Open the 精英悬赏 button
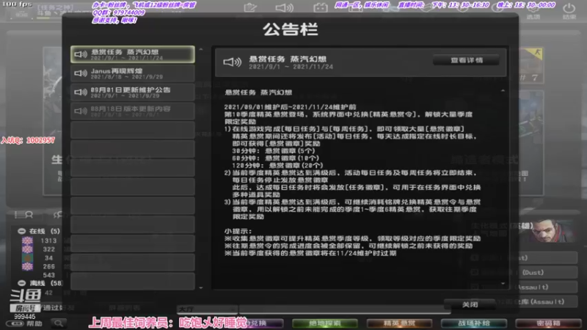The width and height of the screenshot is (587, 330). [399, 323]
